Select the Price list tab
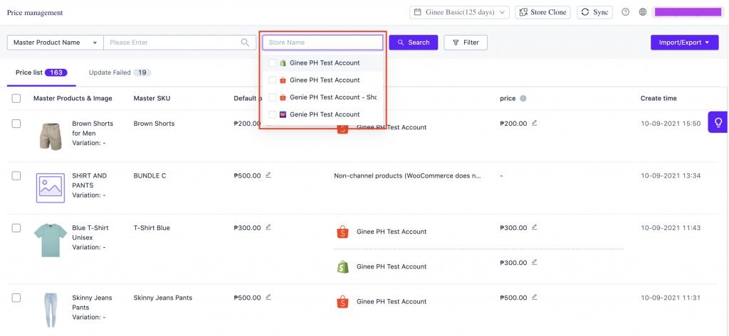Screen dimensions: 729x336 point(42,72)
